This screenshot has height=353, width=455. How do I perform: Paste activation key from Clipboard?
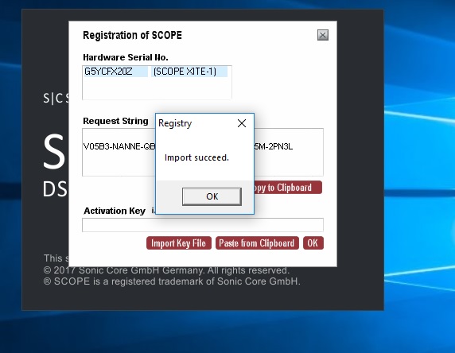[x=257, y=243]
